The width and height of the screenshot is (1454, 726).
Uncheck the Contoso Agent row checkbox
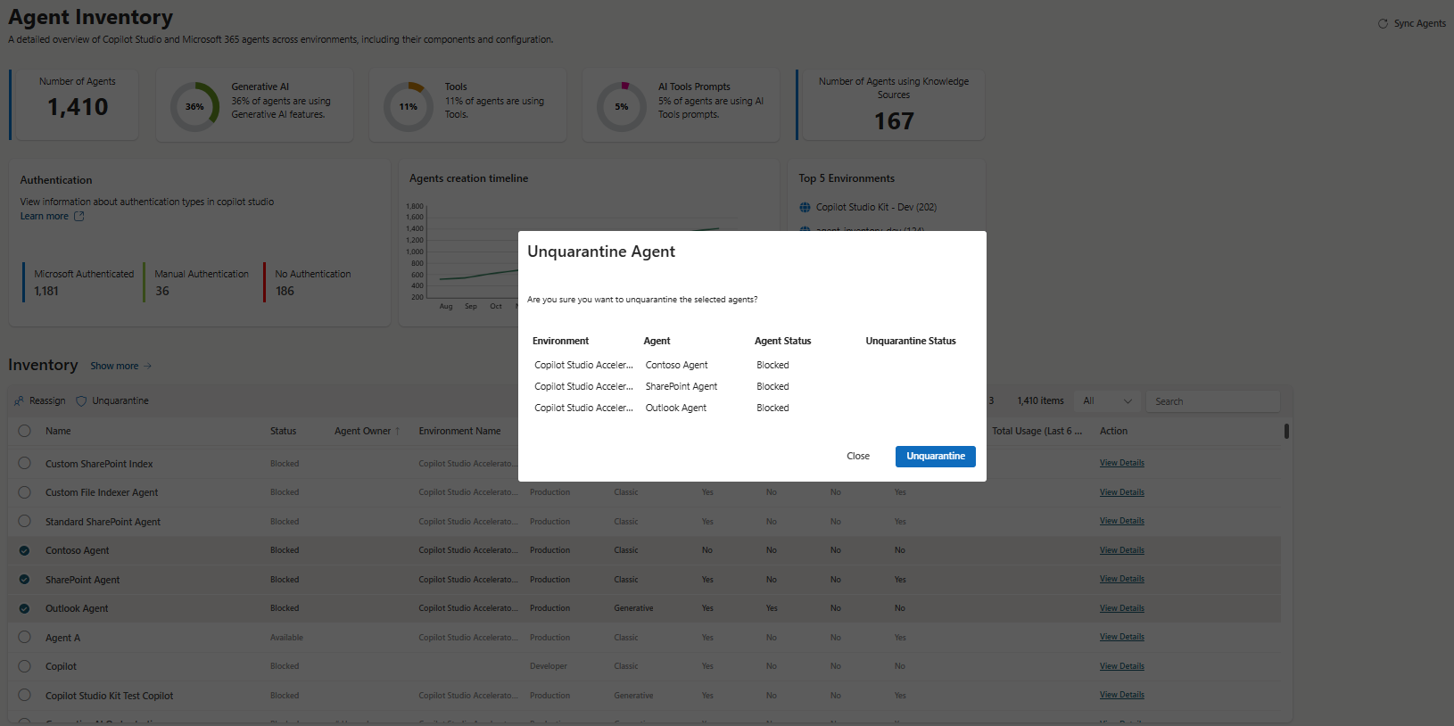click(24, 550)
